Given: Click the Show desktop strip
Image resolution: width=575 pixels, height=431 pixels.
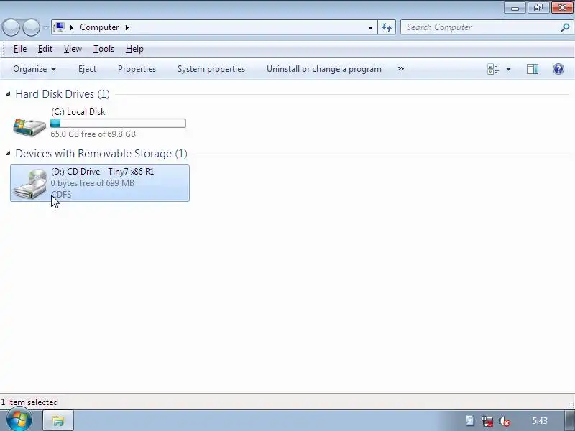Looking at the screenshot, I should pos(570,420).
